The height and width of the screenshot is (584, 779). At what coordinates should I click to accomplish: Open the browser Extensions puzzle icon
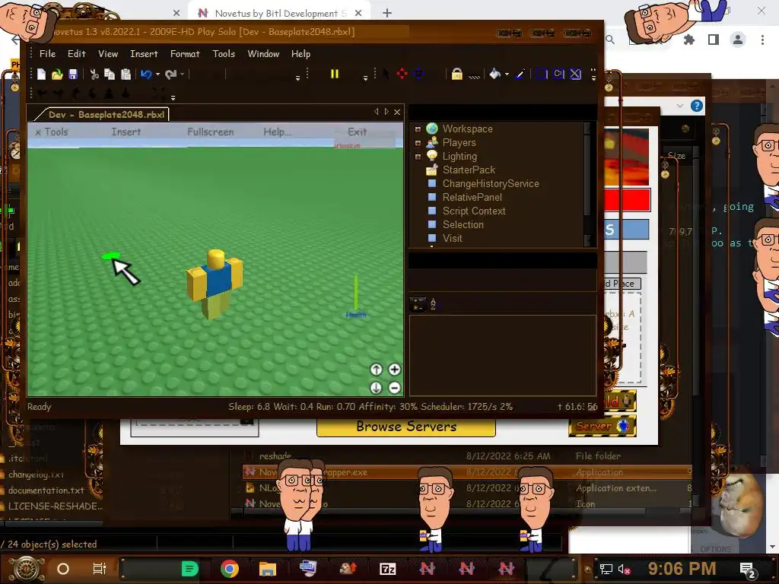click(689, 40)
